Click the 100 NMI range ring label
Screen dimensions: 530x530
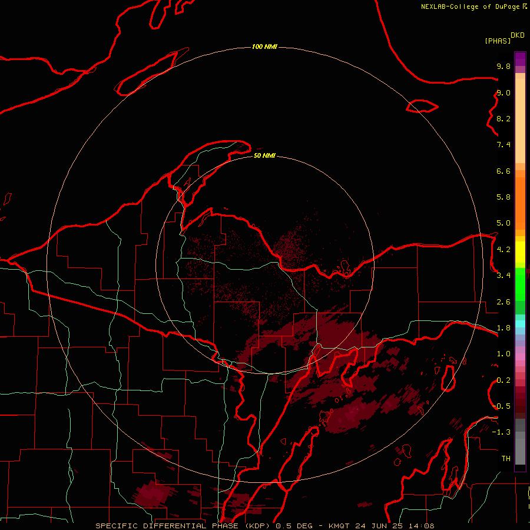pos(264,47)
